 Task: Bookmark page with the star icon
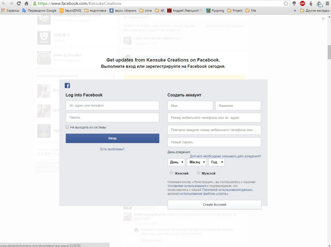pos(286,3)
